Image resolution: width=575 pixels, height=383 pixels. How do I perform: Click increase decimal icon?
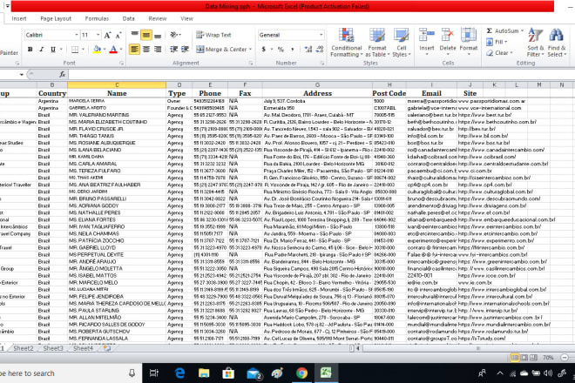coord(308,49)
